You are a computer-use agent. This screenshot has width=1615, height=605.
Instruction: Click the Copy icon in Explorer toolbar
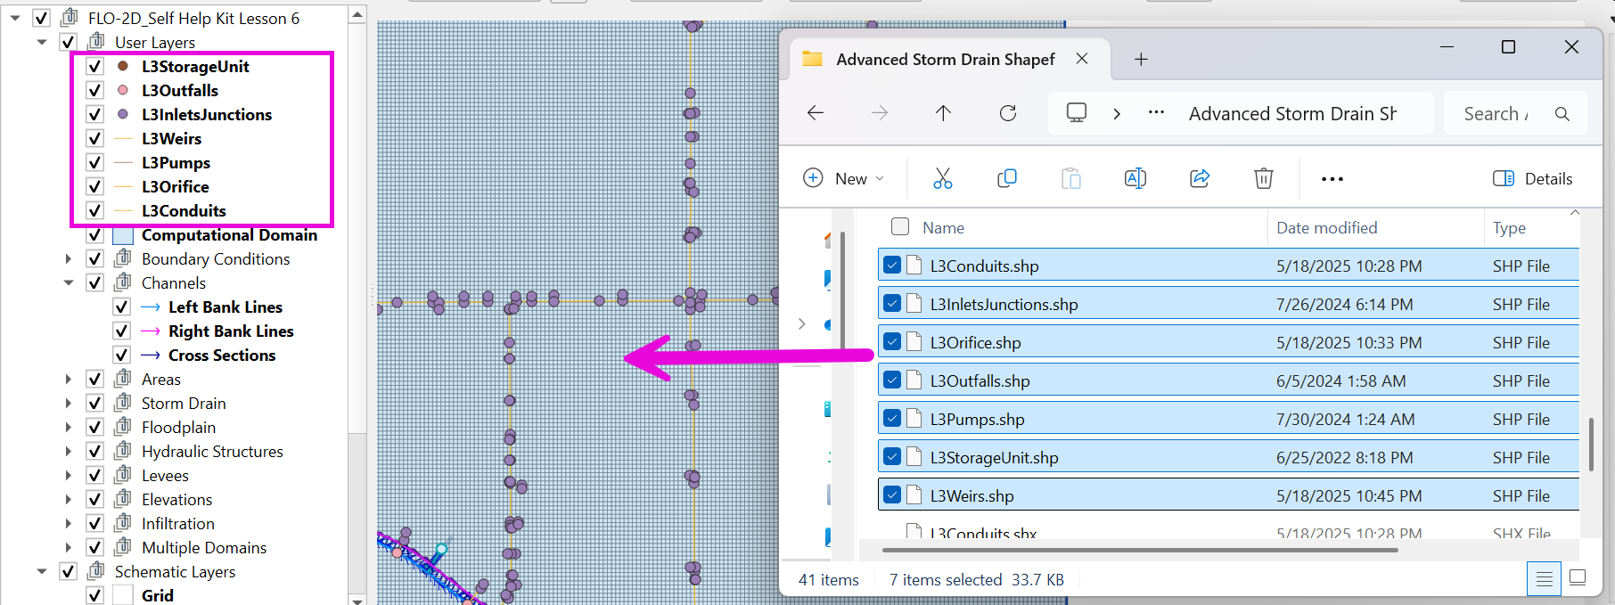click(x=1006, y=178)
